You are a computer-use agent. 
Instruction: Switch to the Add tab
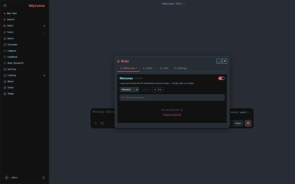tap(164, 68)
